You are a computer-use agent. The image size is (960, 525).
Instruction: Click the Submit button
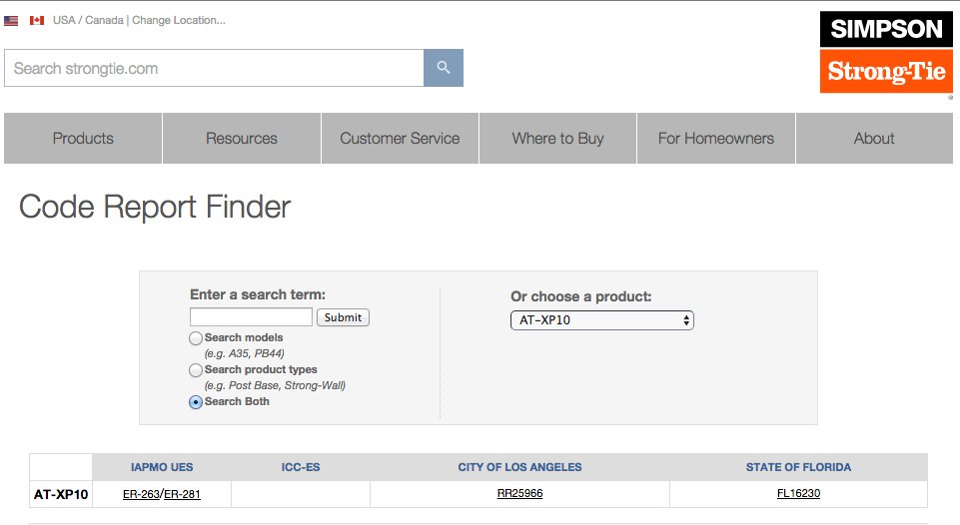point(343,317)
